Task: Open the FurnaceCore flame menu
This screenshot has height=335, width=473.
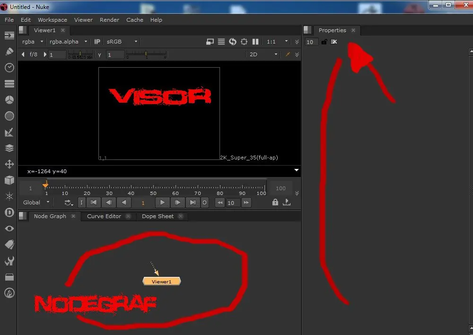Action: pos(9,293)
